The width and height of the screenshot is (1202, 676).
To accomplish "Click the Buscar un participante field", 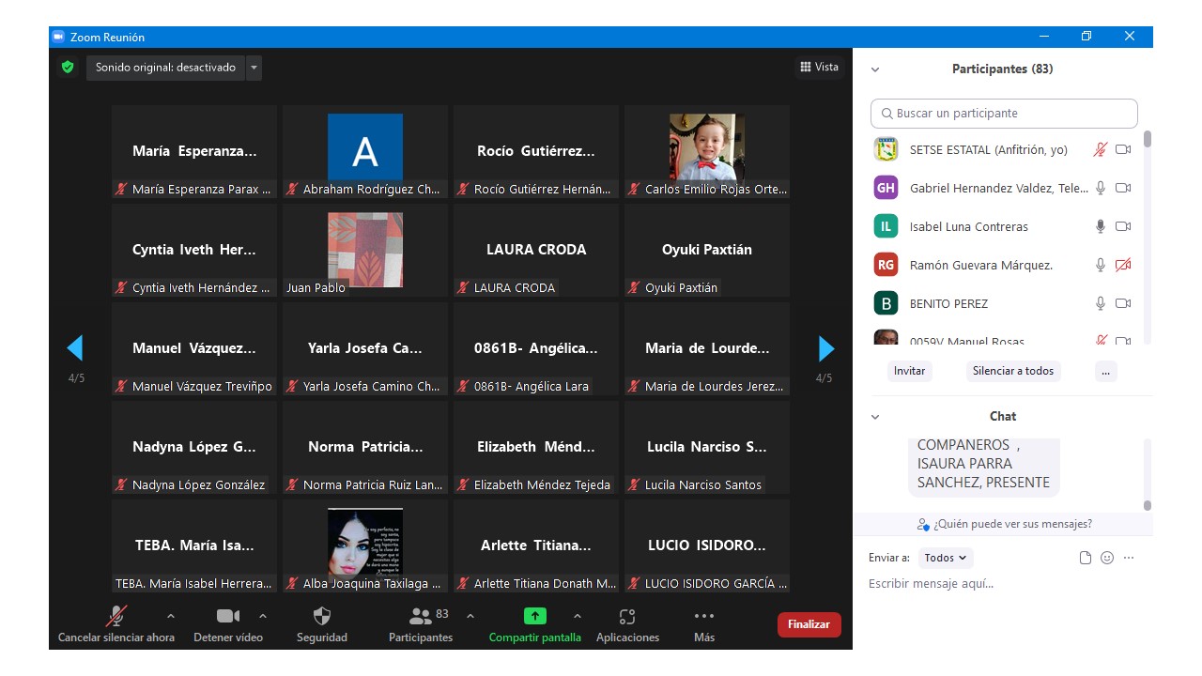I will (1004, 114).
